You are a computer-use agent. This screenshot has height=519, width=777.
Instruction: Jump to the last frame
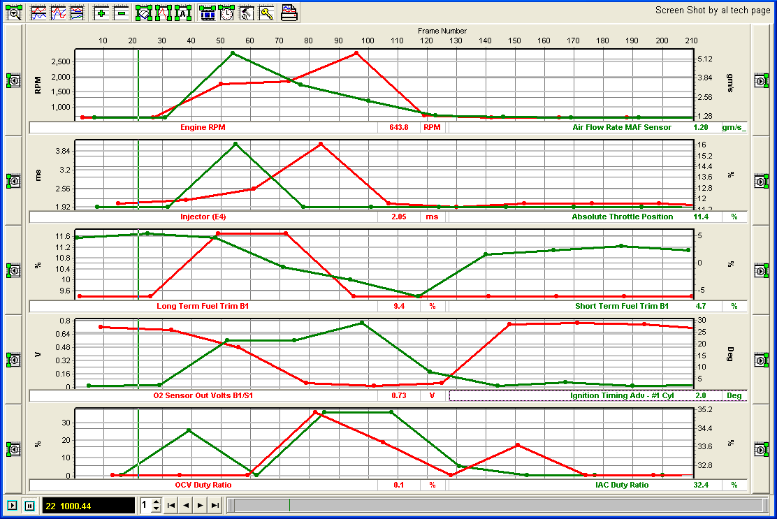coord(215,504)
